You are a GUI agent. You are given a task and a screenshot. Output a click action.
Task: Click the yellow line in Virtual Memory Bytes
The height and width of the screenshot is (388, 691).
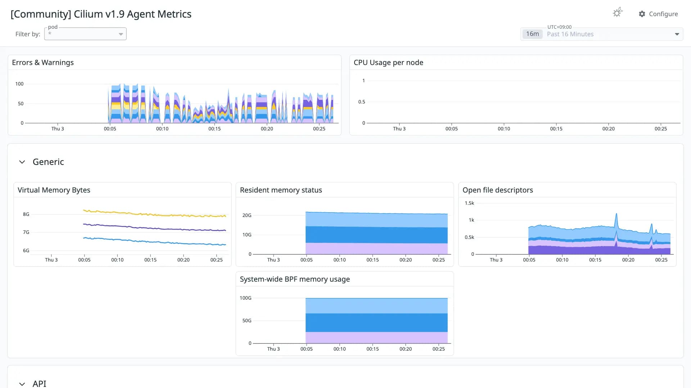point(155,214)
